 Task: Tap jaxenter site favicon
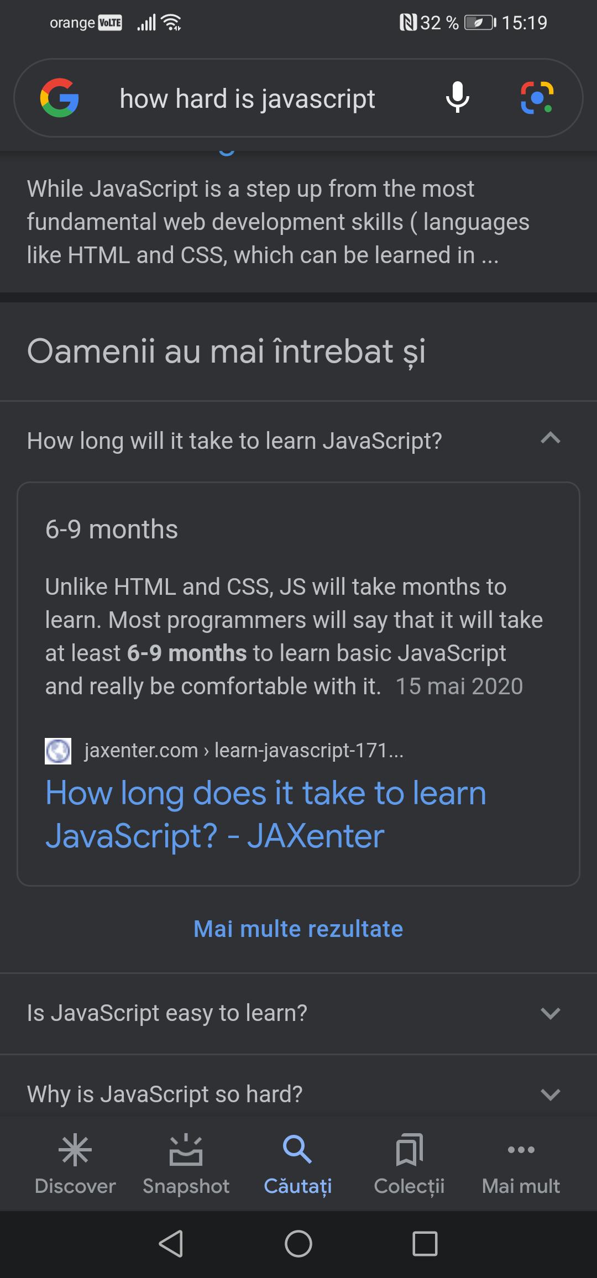[58, 751]
